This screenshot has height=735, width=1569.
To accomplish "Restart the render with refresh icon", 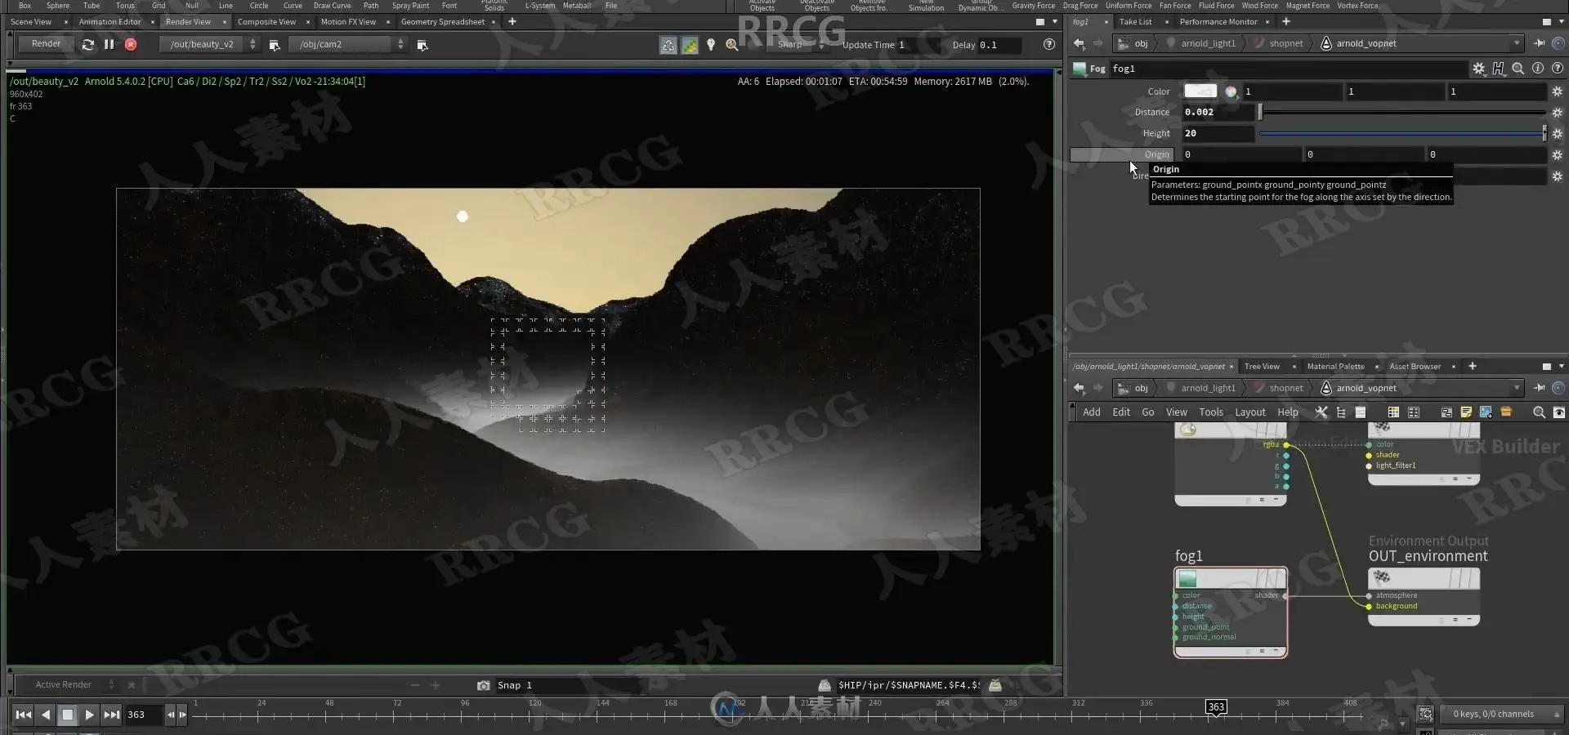I will [x=88, y=45].
